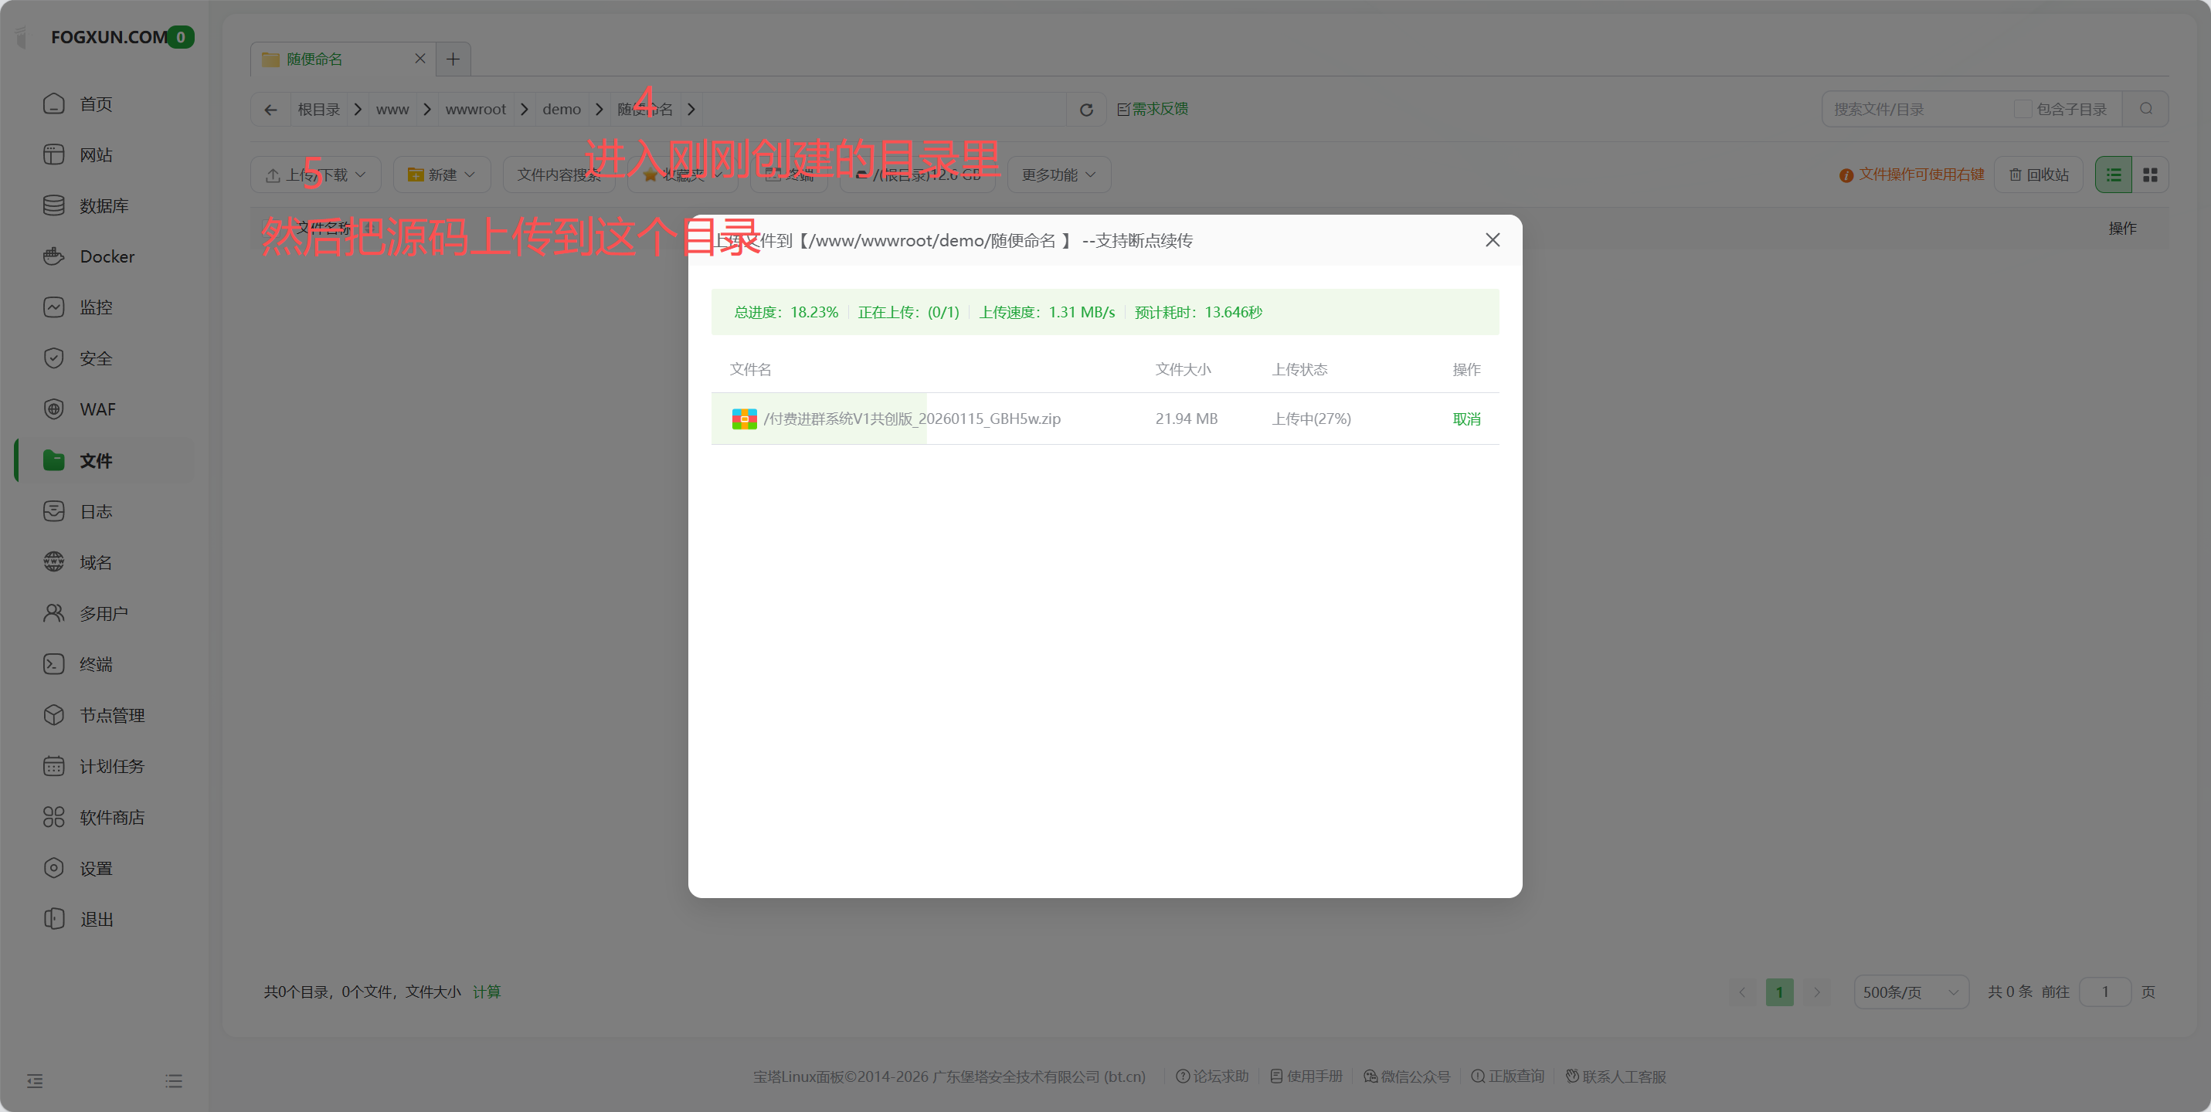Open the 终端 terminal sidebar item
The height and width of the screenshot is (1112, 2211).
(x=95, y=664)
